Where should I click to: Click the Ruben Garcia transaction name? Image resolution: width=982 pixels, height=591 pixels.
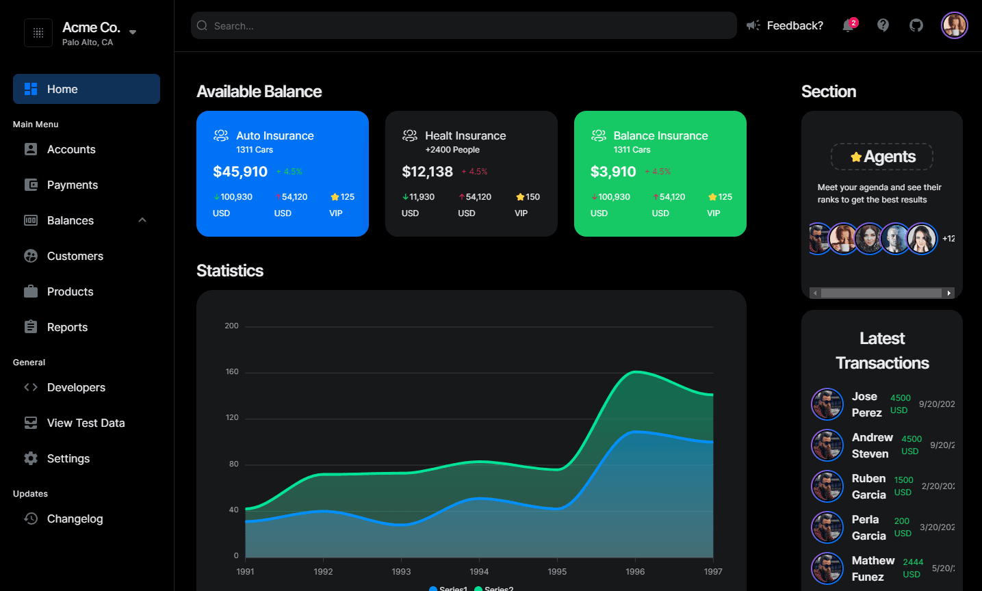869,486
